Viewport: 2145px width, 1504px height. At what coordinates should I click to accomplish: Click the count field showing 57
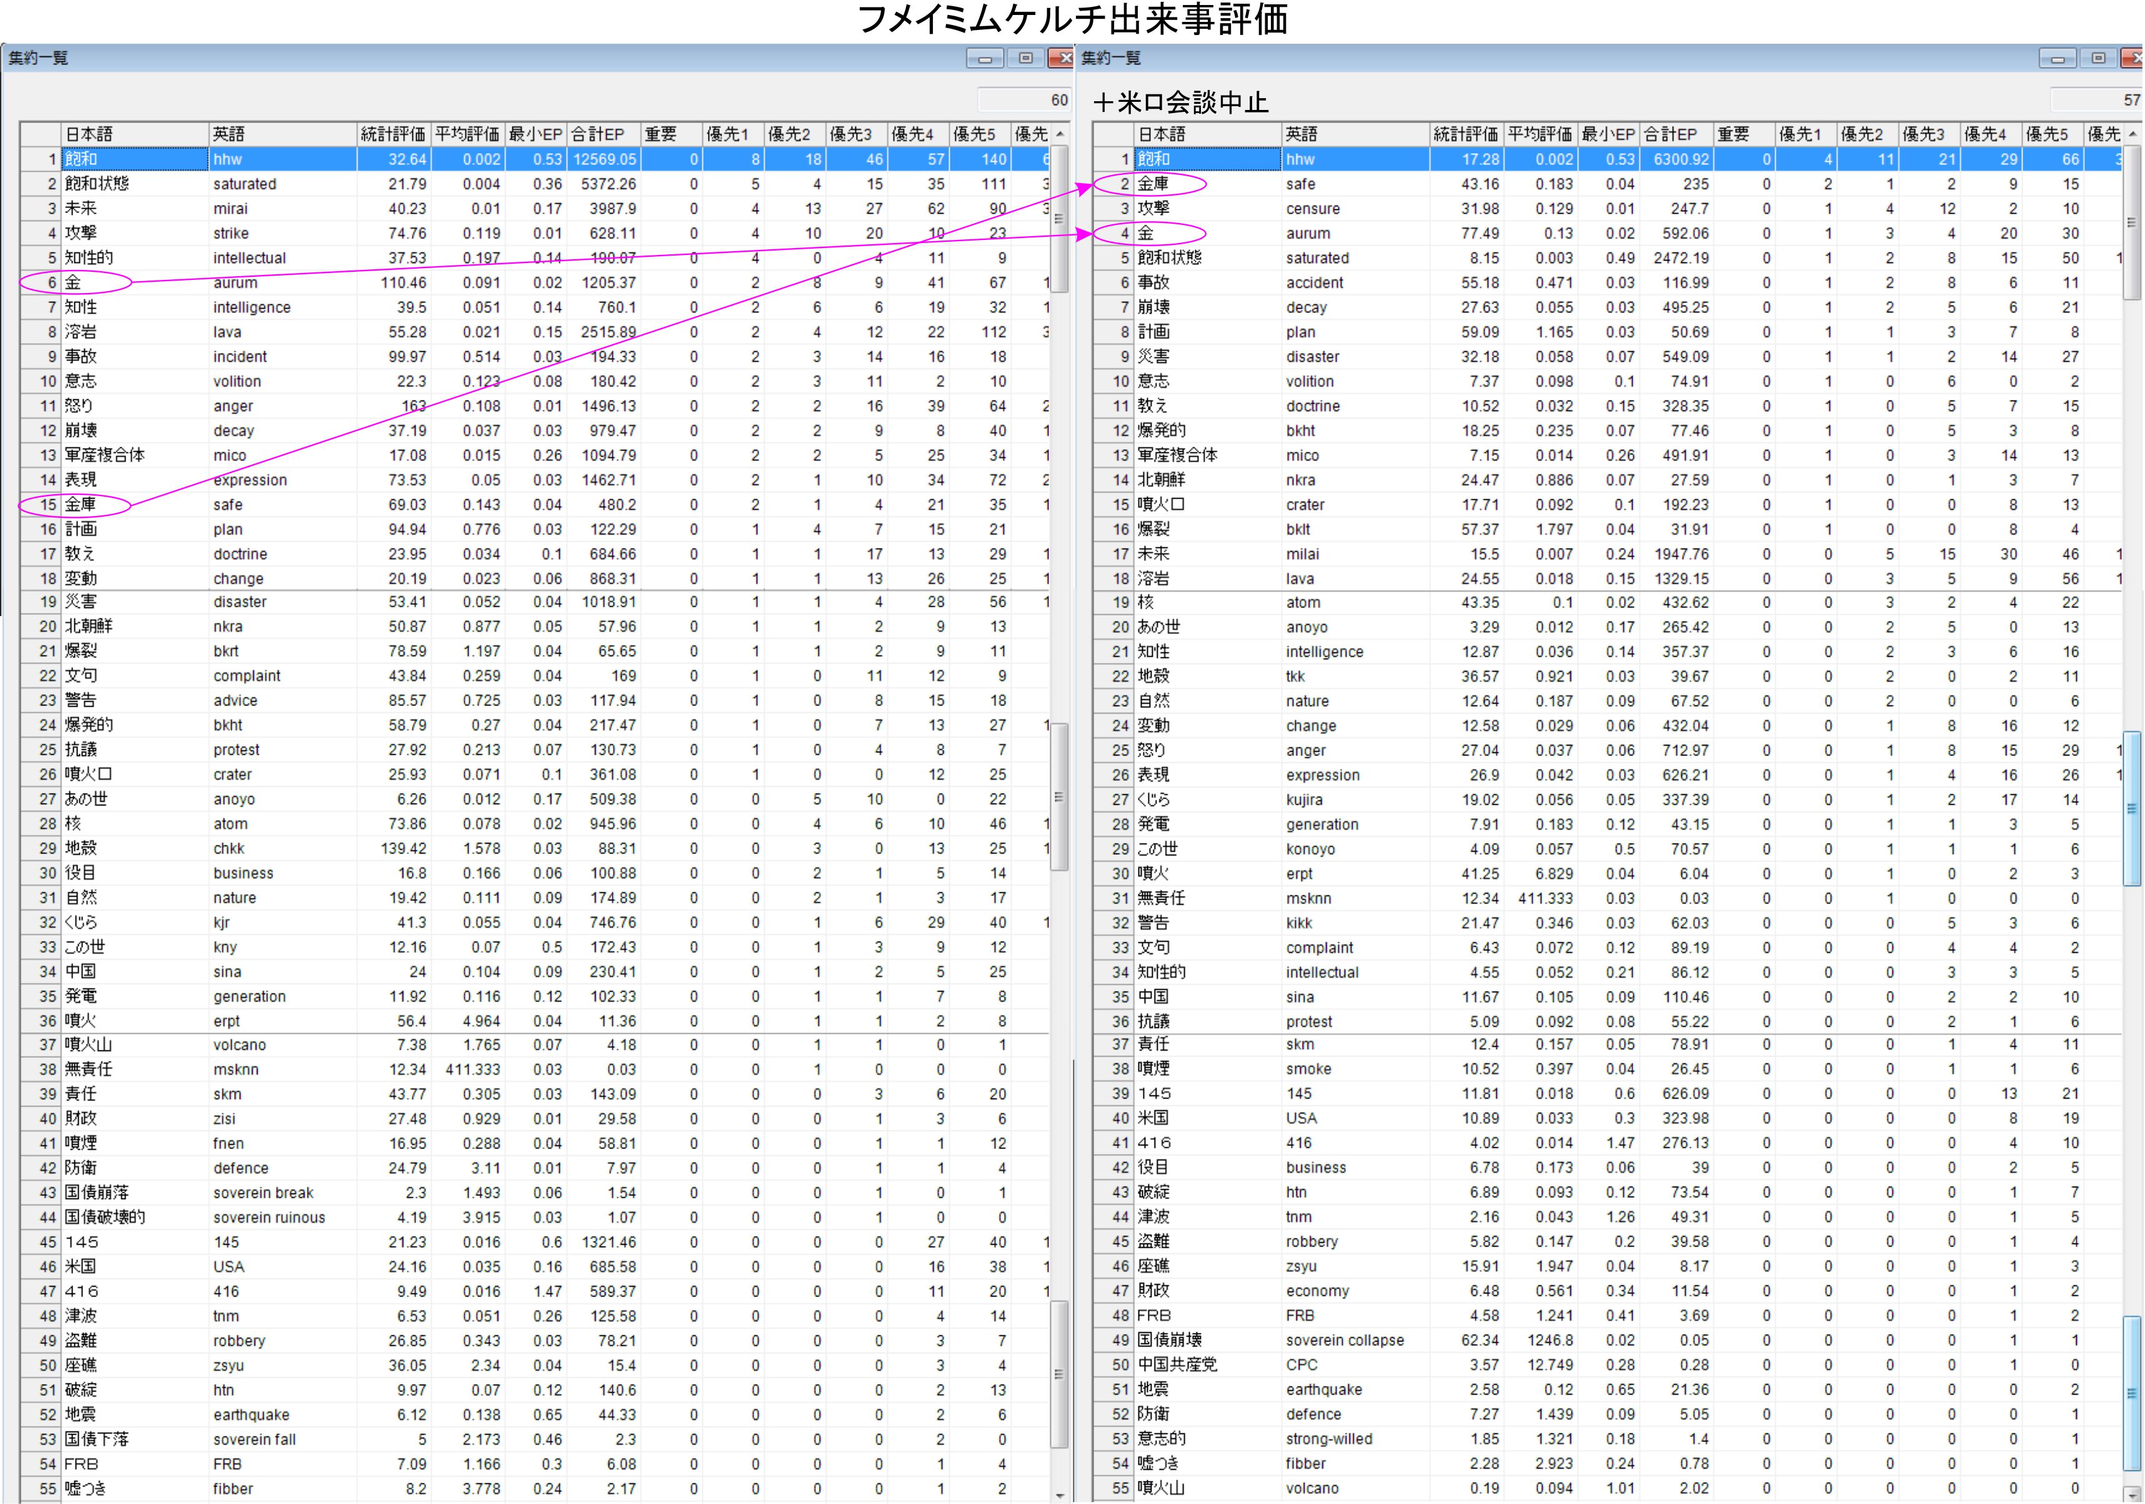tap(2098, 100)
